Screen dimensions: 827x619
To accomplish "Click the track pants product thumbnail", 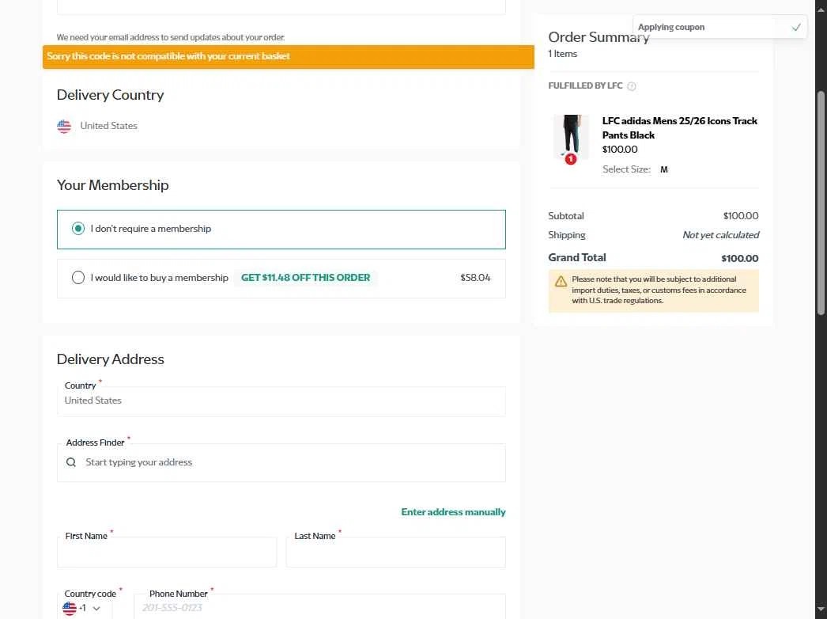I will click(x=571, y=136).
